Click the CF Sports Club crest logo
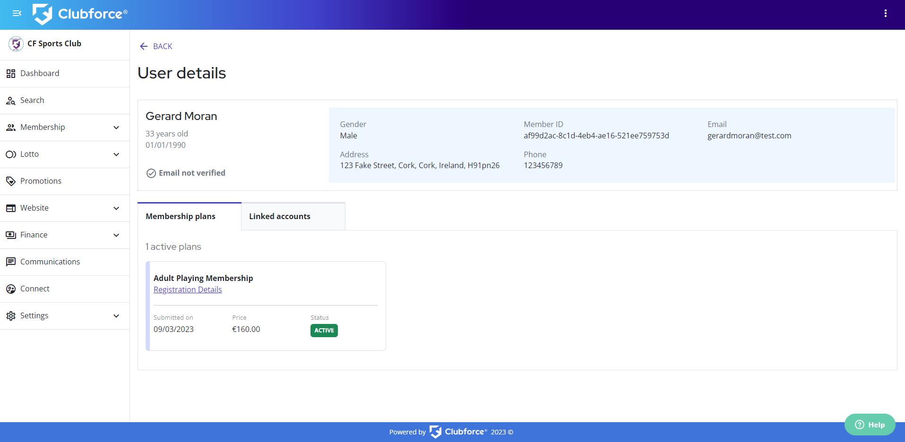 tap(16, 44)
